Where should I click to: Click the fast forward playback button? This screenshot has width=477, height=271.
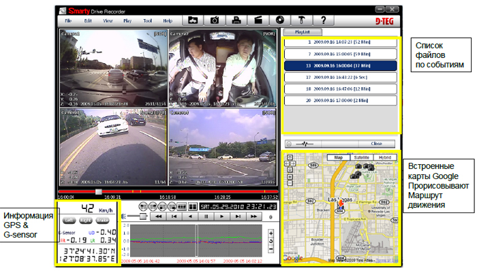point(253,217)
